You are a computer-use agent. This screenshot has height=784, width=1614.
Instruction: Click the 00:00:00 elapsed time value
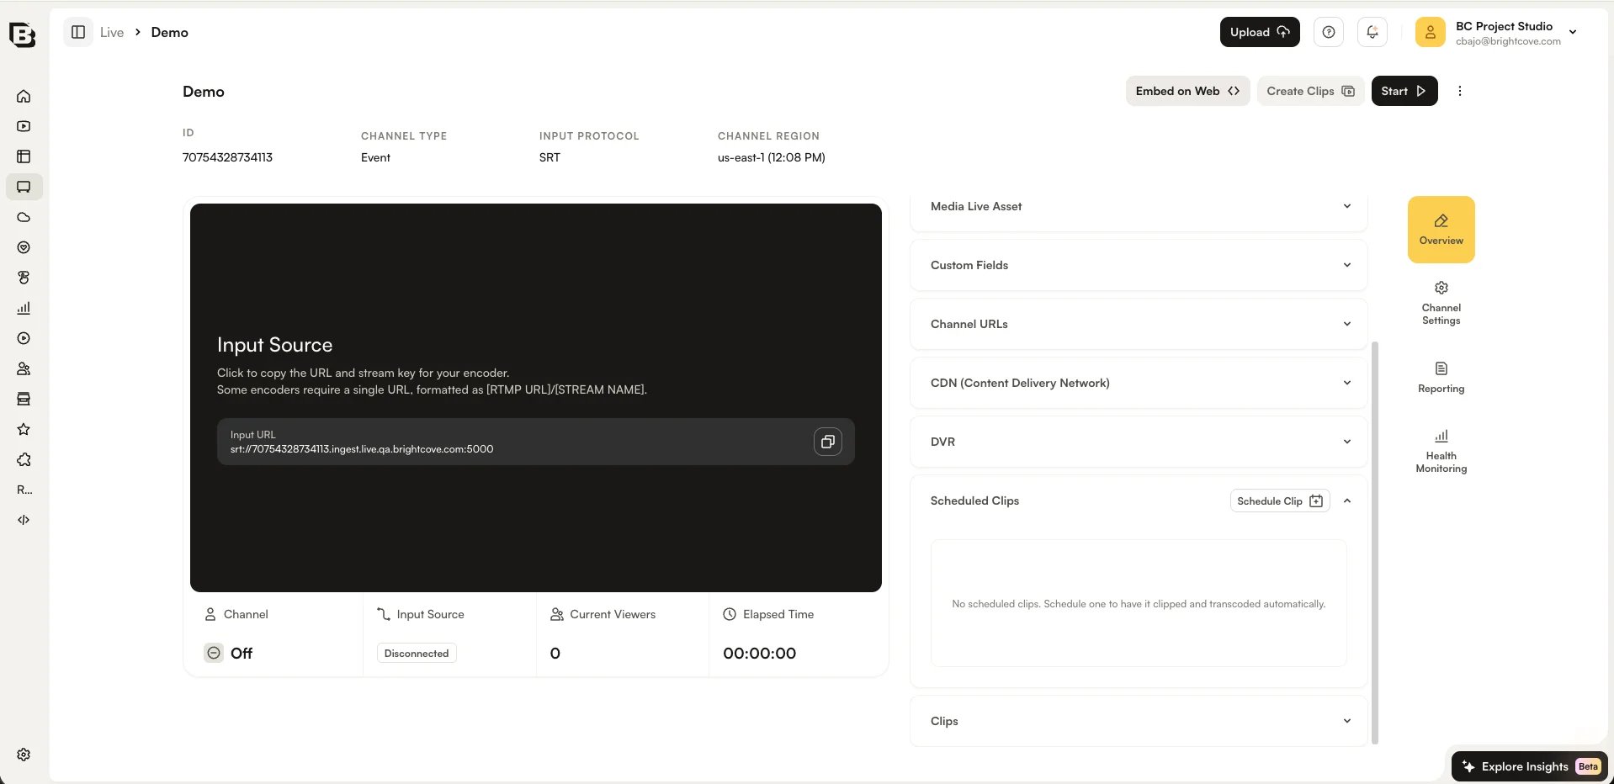(759, 653)
